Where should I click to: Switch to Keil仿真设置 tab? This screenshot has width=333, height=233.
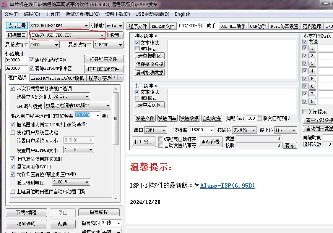click(284, 26)
